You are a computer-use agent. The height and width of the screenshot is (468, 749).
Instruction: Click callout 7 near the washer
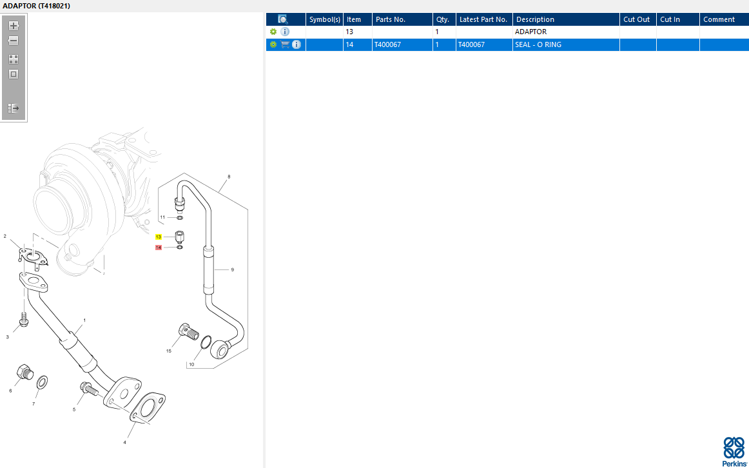click(34, 404)
